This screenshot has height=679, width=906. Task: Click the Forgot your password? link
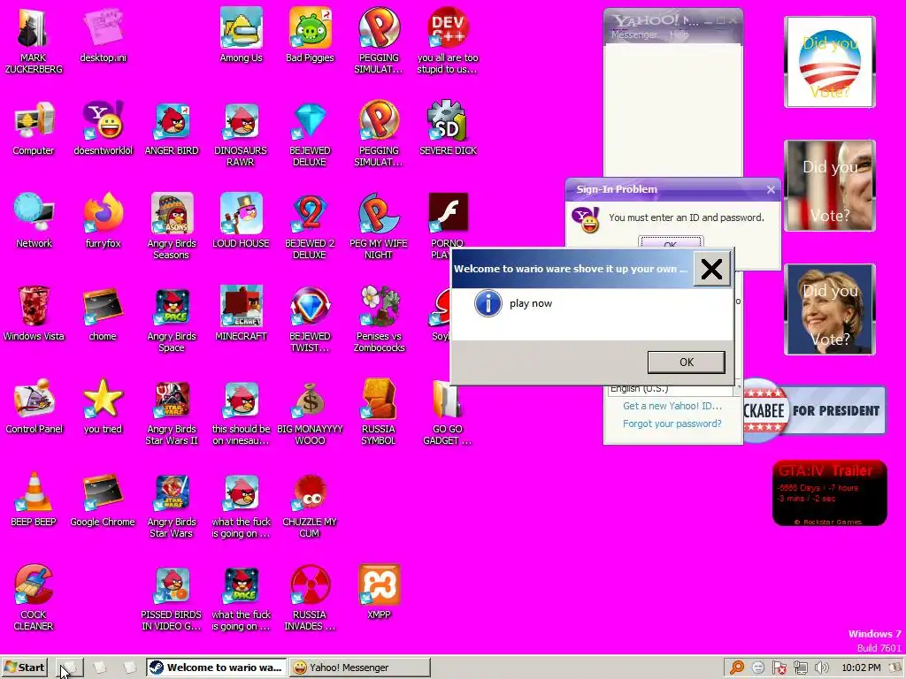[672, 423]
